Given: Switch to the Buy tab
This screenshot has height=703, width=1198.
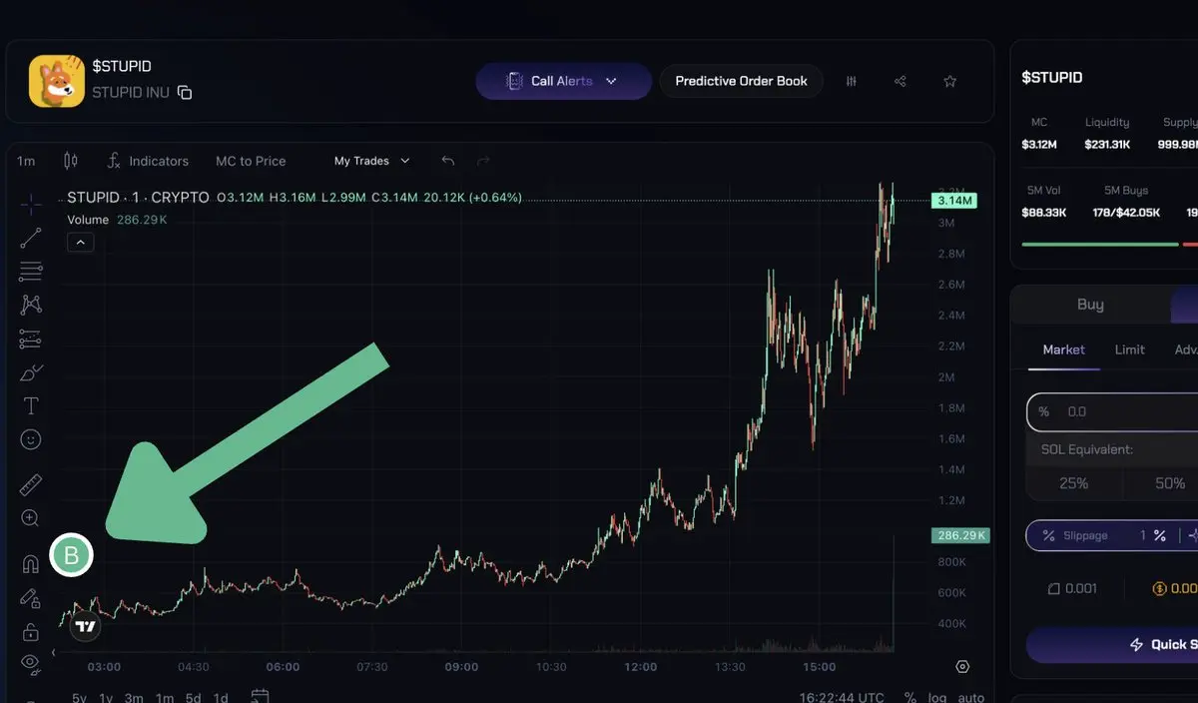Looking at the screenshot, I should [1090, 305].
